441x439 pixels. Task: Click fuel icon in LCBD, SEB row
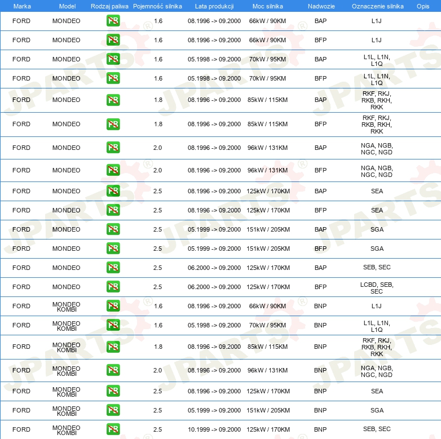pos(113,287)
